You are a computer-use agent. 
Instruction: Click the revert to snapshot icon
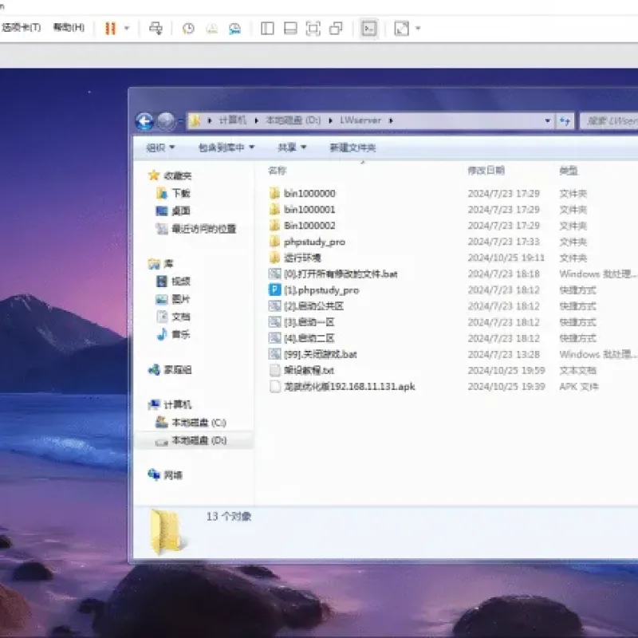point(211,29)
